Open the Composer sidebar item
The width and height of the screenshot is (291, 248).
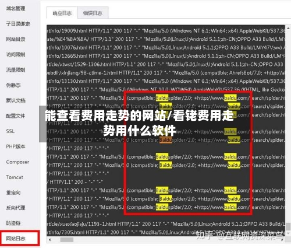coord(17,162)
